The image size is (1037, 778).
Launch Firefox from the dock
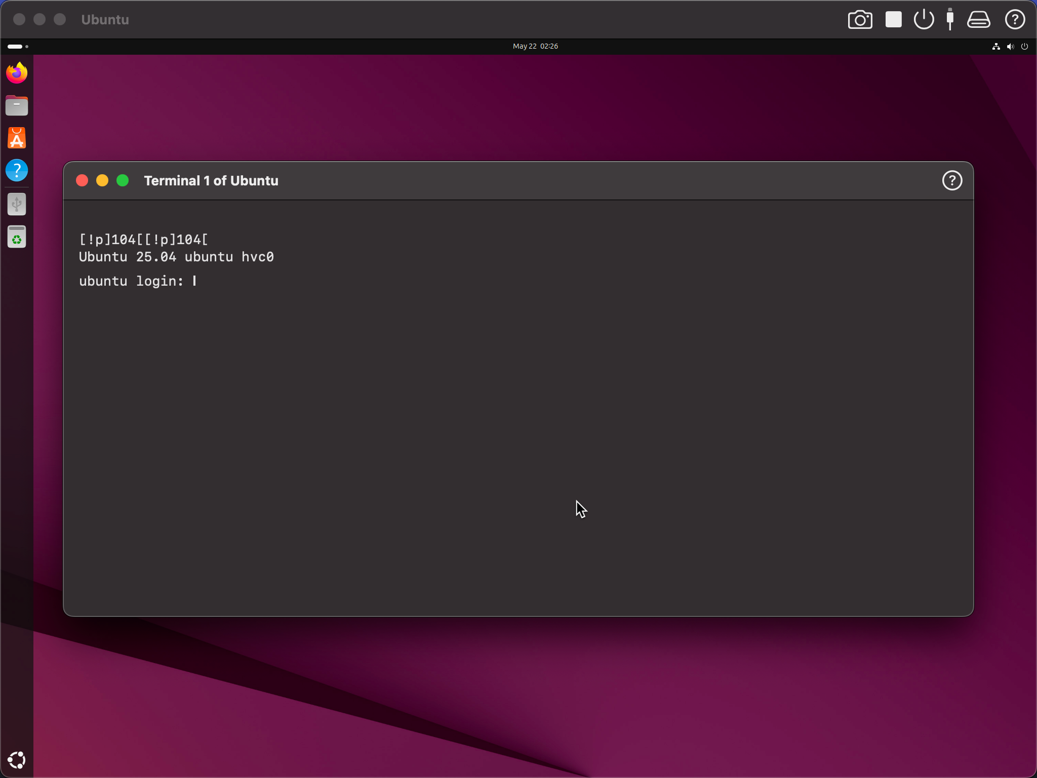(x=17, y=73)
